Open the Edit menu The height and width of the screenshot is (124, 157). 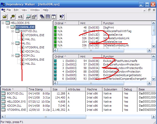[16, 10]
